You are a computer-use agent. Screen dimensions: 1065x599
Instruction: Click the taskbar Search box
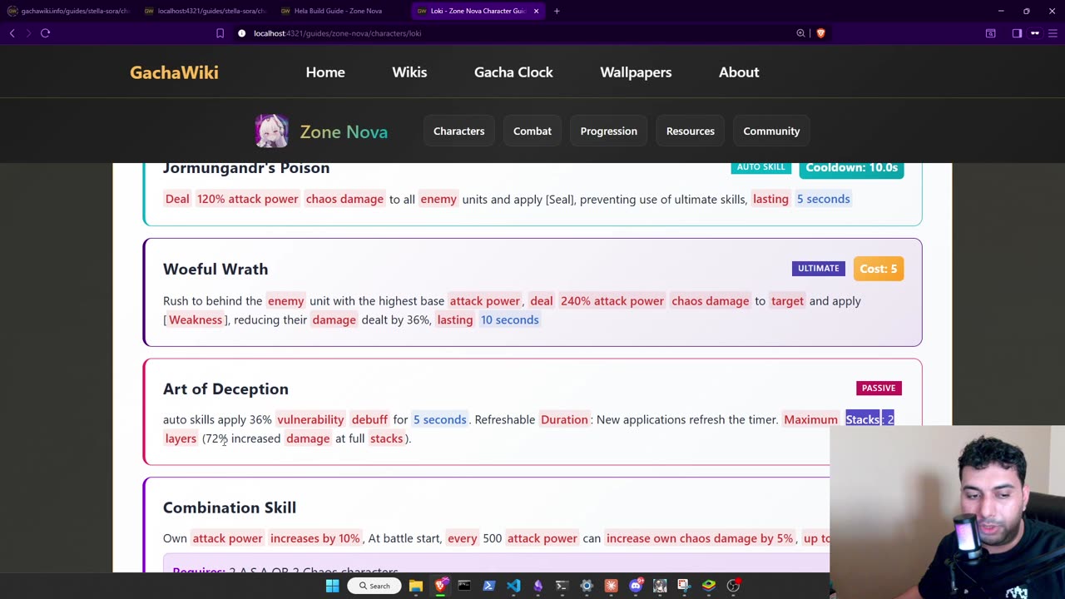(x=374, y=586)
